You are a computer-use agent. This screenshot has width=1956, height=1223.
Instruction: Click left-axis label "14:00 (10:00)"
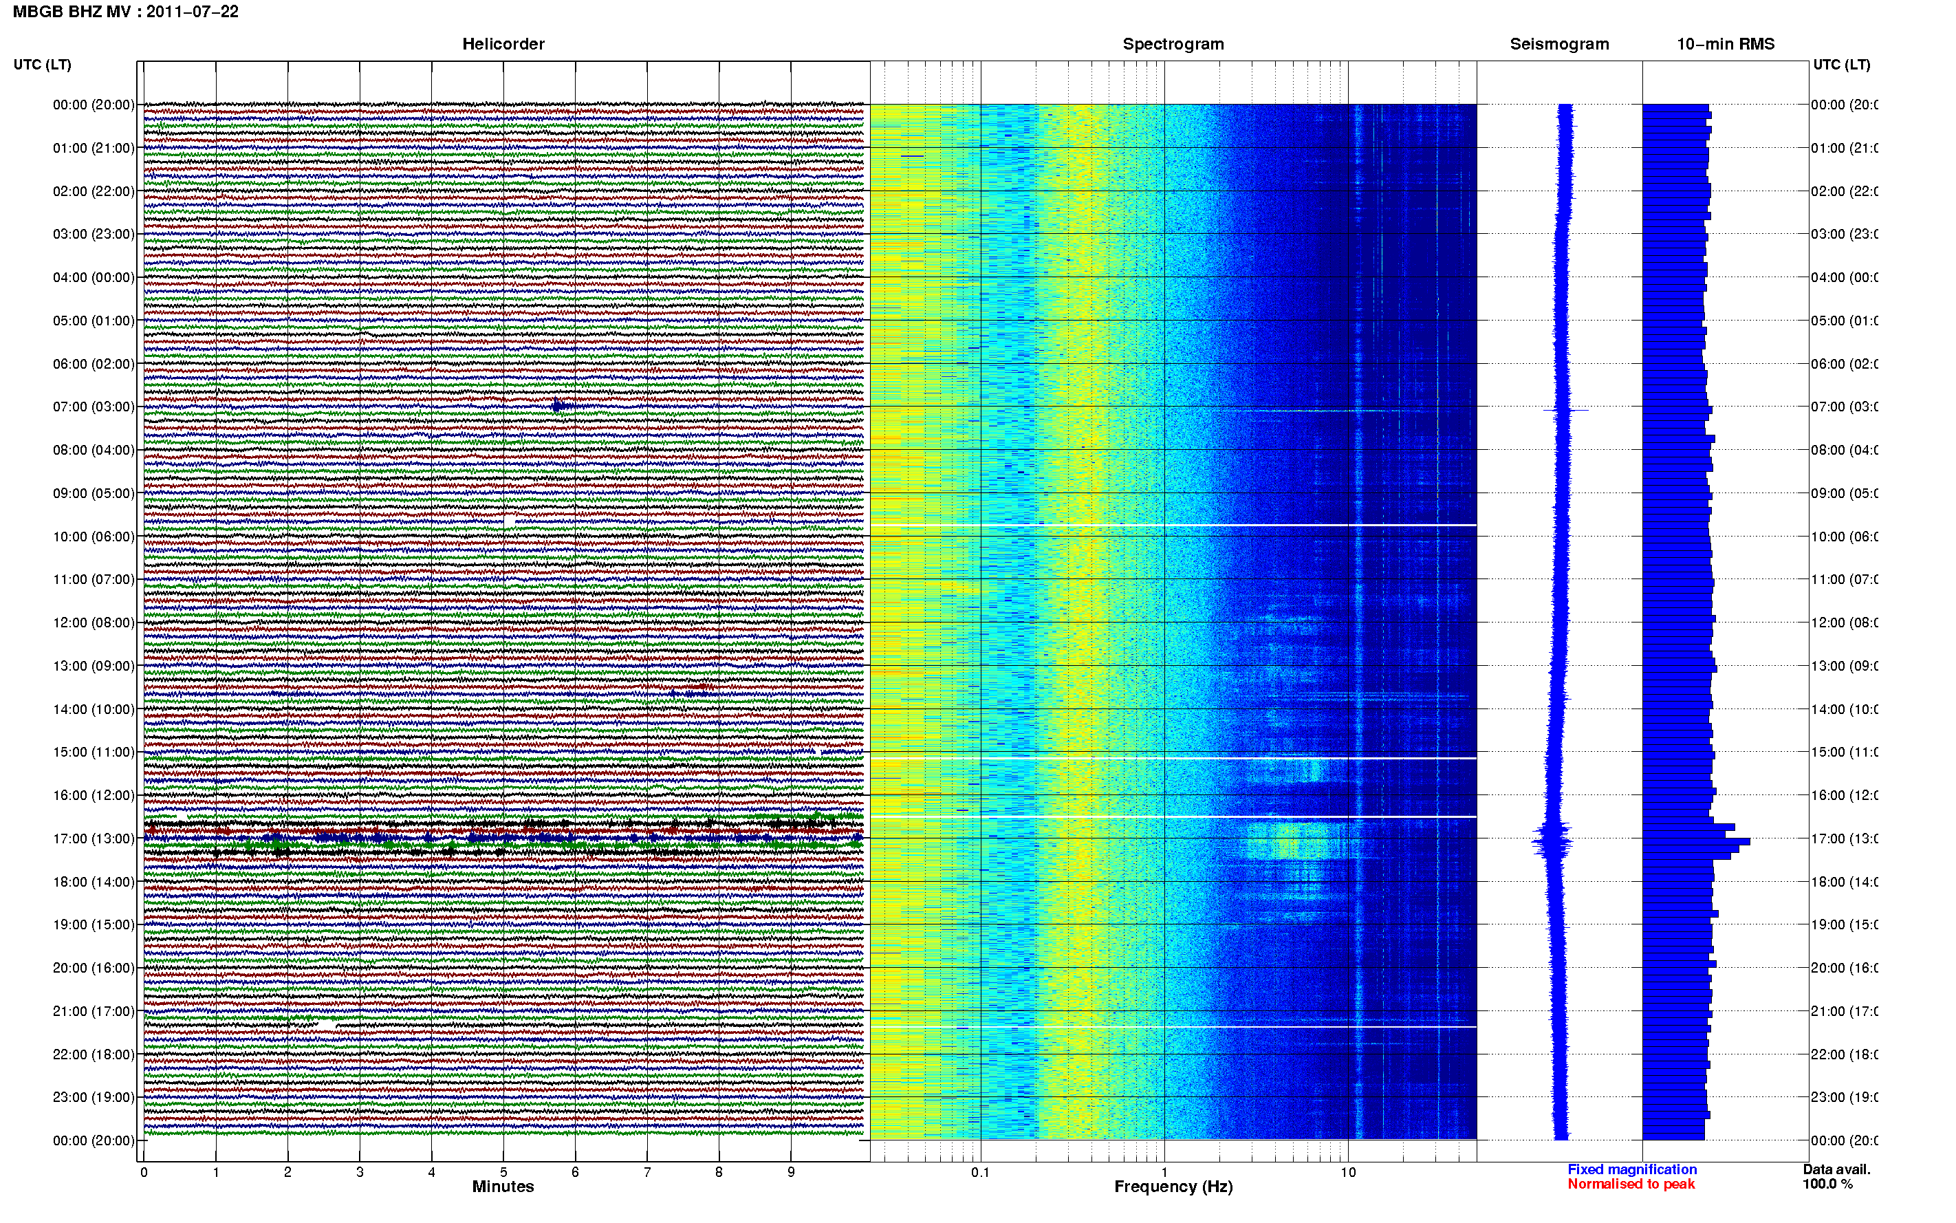pyautogui.click(x=94, y=709)
